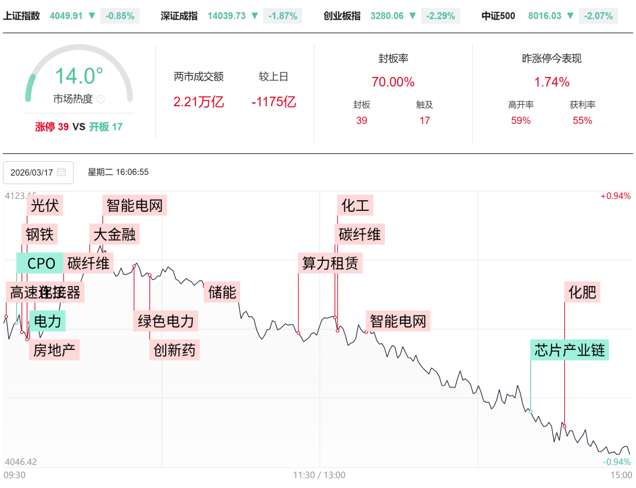Click the 算力租赁 chart label

click(330, 263)
